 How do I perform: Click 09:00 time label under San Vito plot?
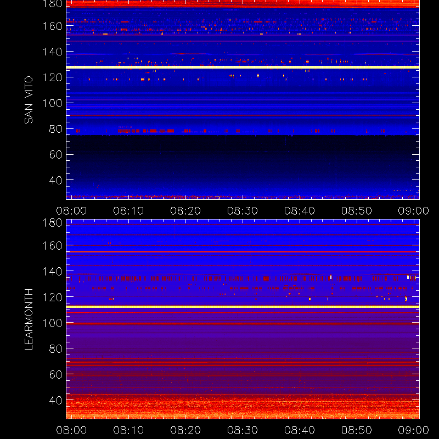(414, 211)
